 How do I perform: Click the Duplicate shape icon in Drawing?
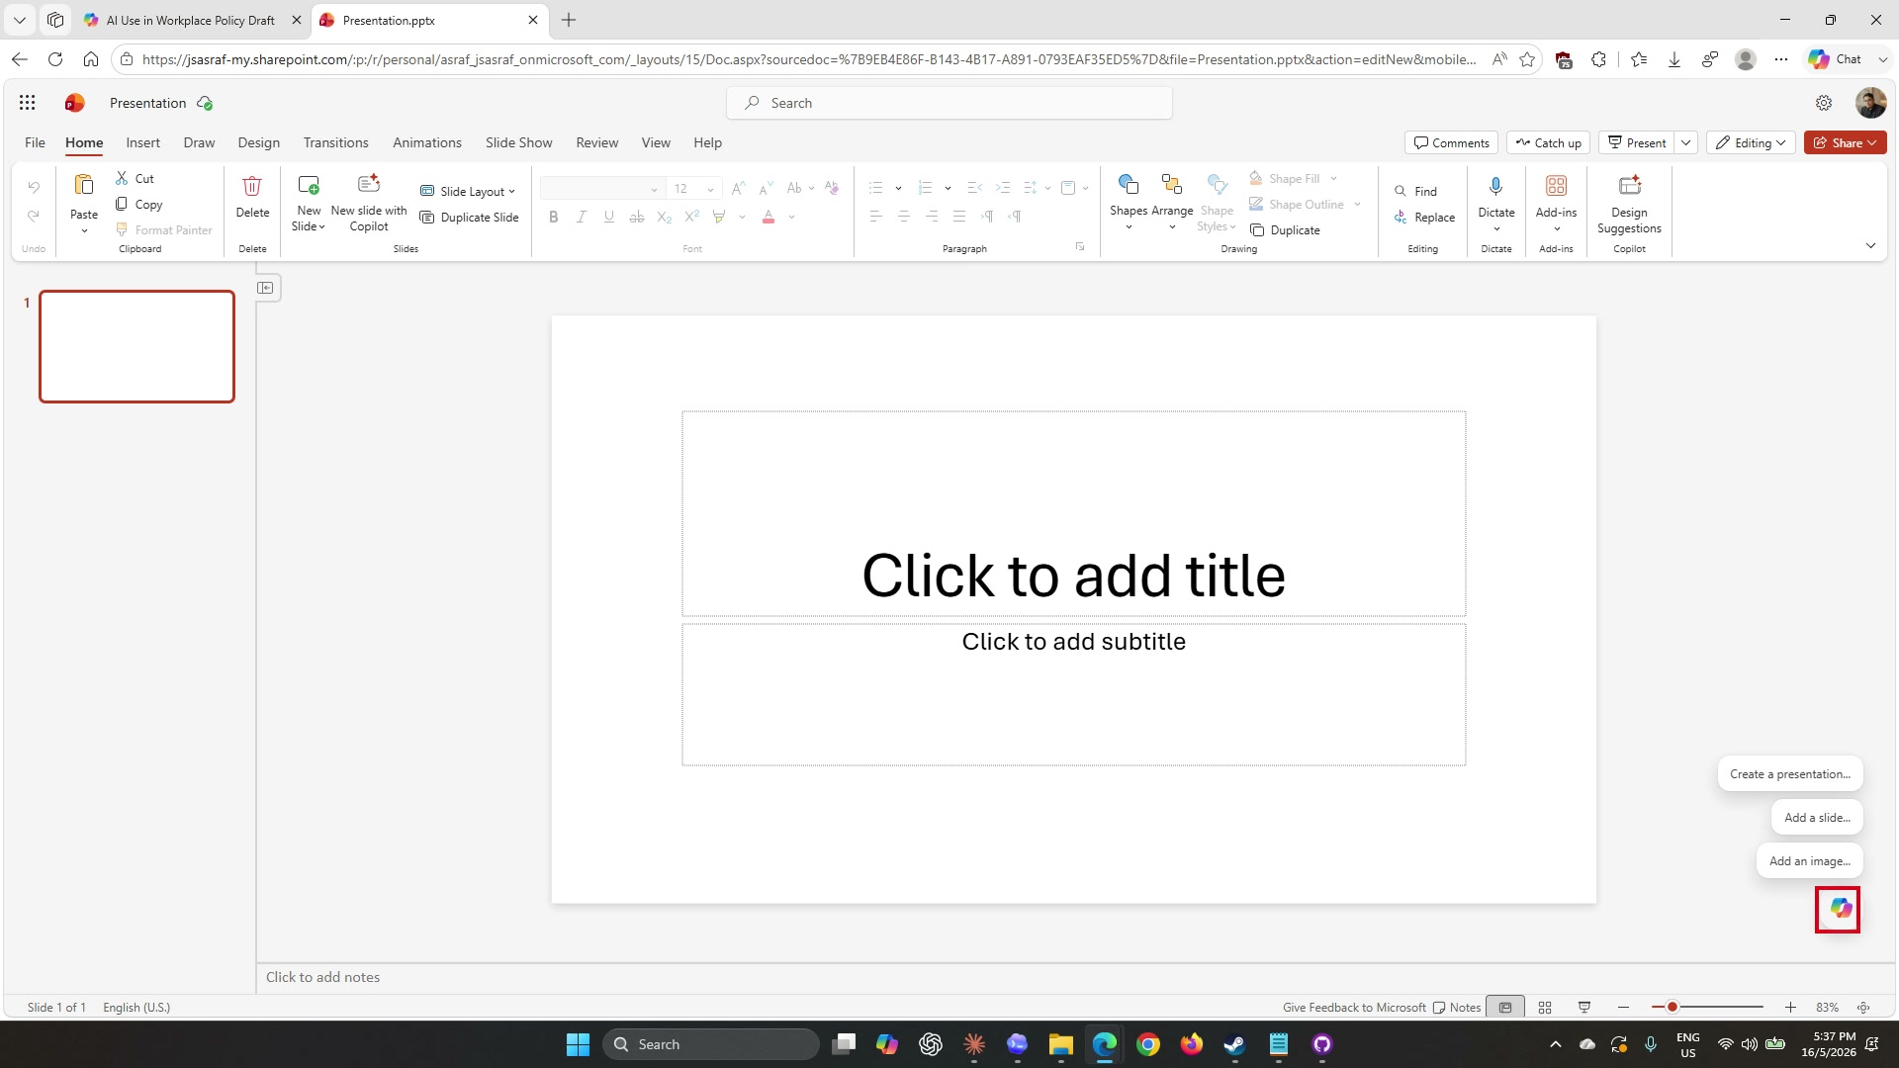[1257, 229]
